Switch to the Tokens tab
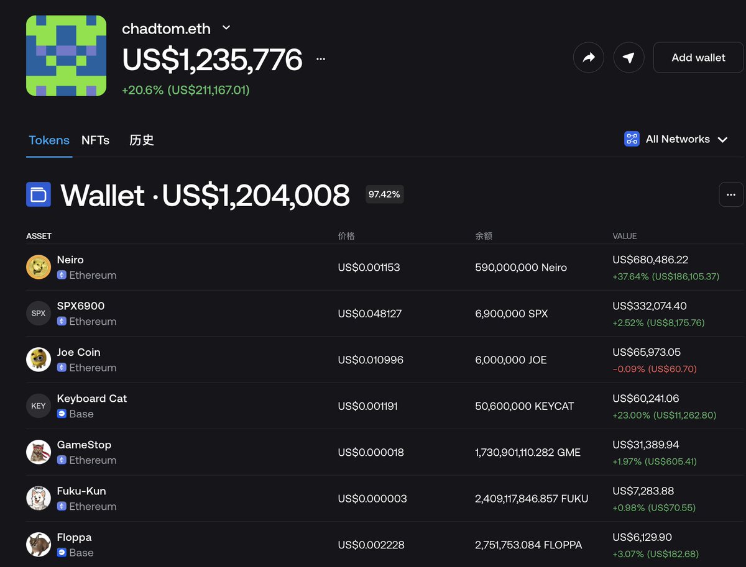The height and width of the screenshot is (567, 746). pos(49,140)
